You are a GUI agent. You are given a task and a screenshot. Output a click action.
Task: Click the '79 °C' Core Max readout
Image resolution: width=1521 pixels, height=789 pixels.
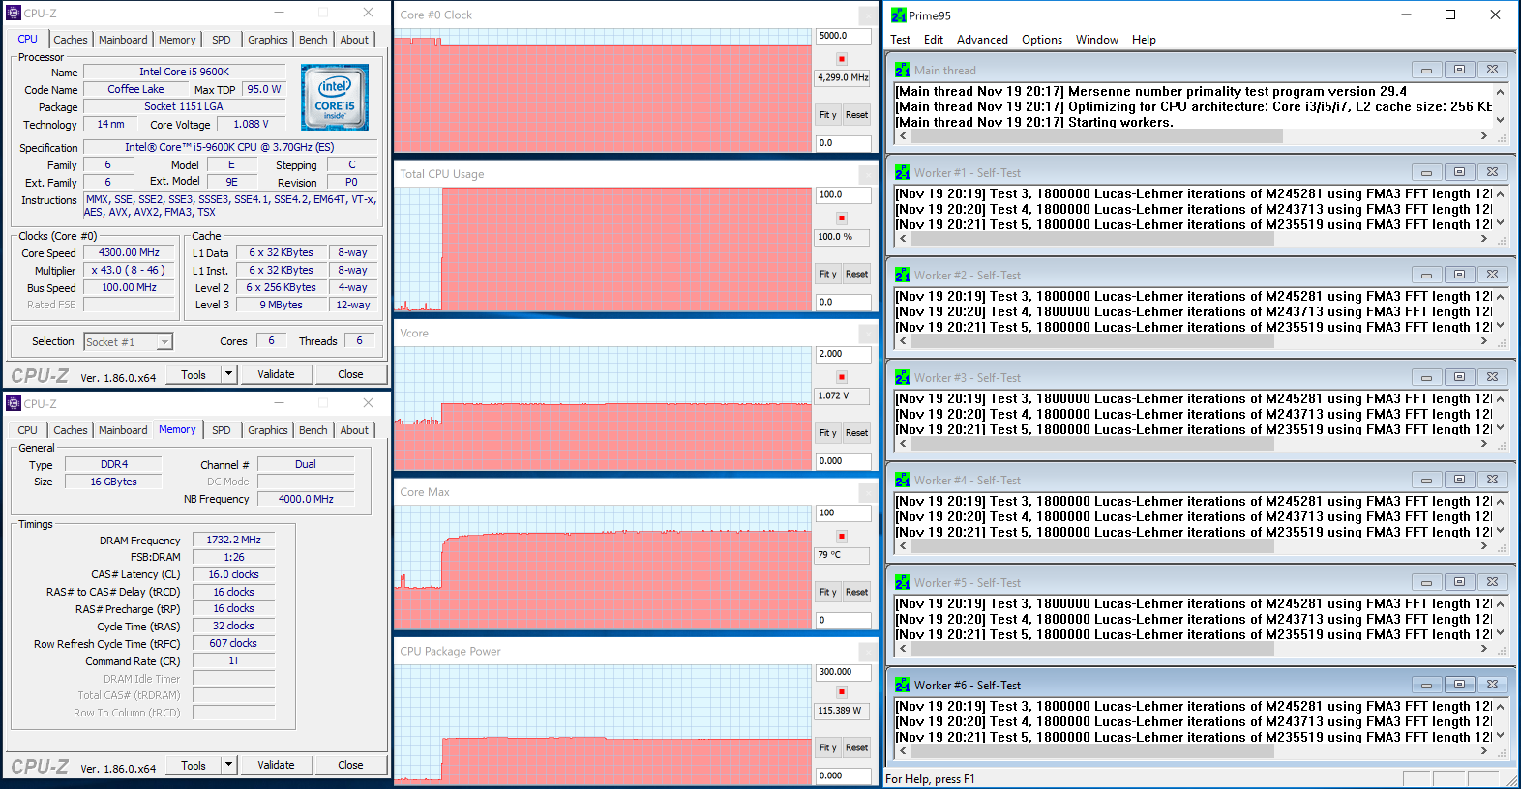click(844, 555)
